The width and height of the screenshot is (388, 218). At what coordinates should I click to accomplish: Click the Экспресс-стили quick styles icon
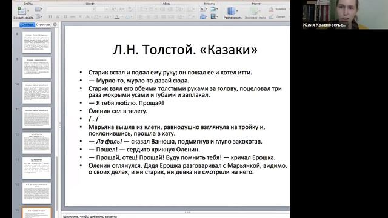254,11
